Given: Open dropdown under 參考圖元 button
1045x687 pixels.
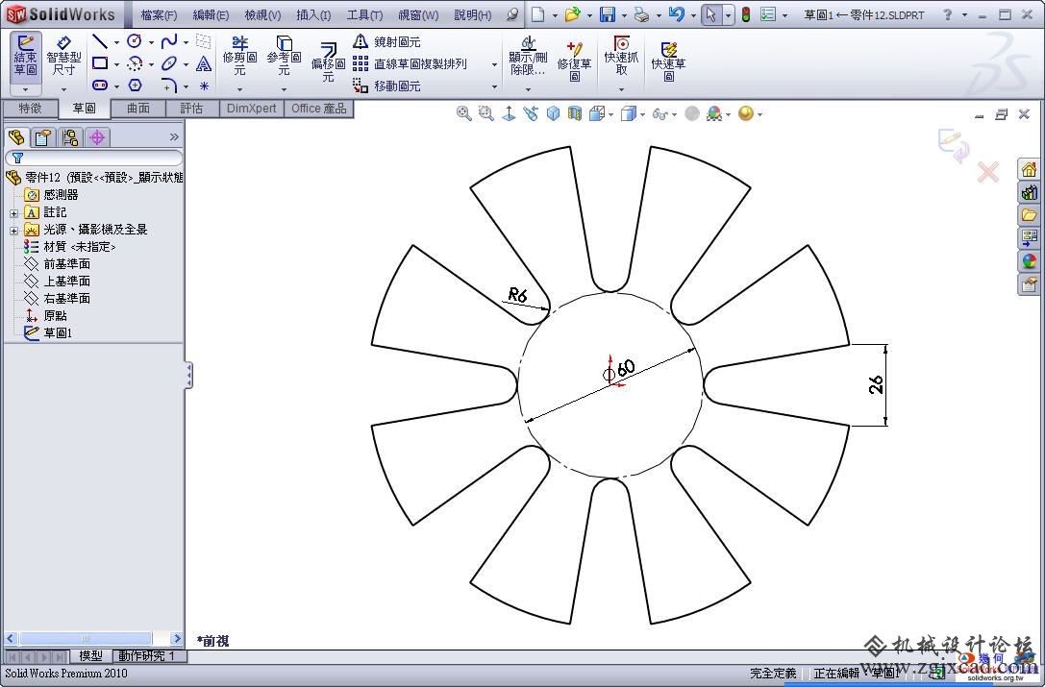Looking at the screenshot, I should tap(284, 88).
